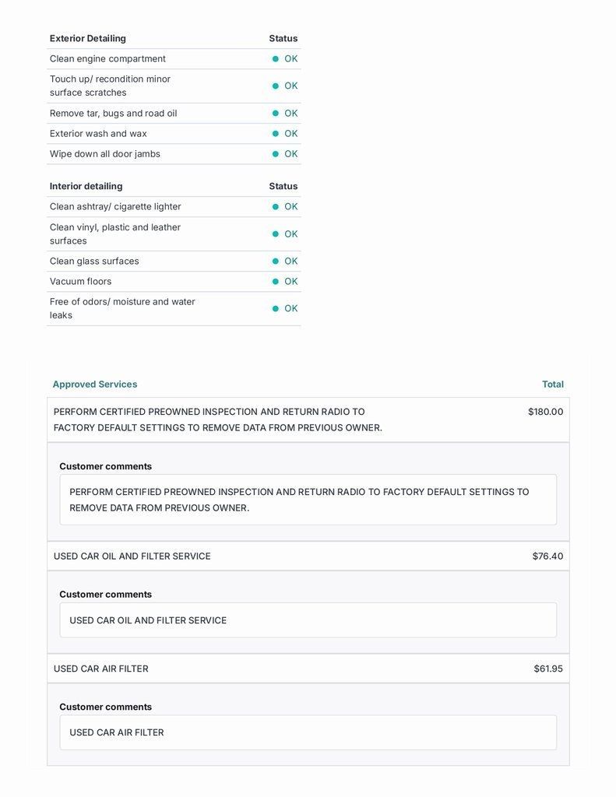
Task: Select the Exterior Detailing section header
Action: click(88, 39)
